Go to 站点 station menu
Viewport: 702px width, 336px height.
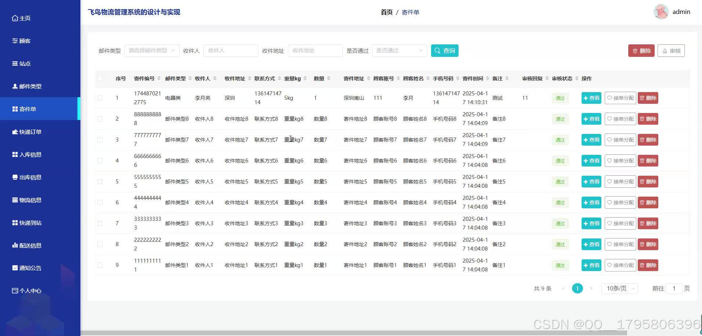21,63
